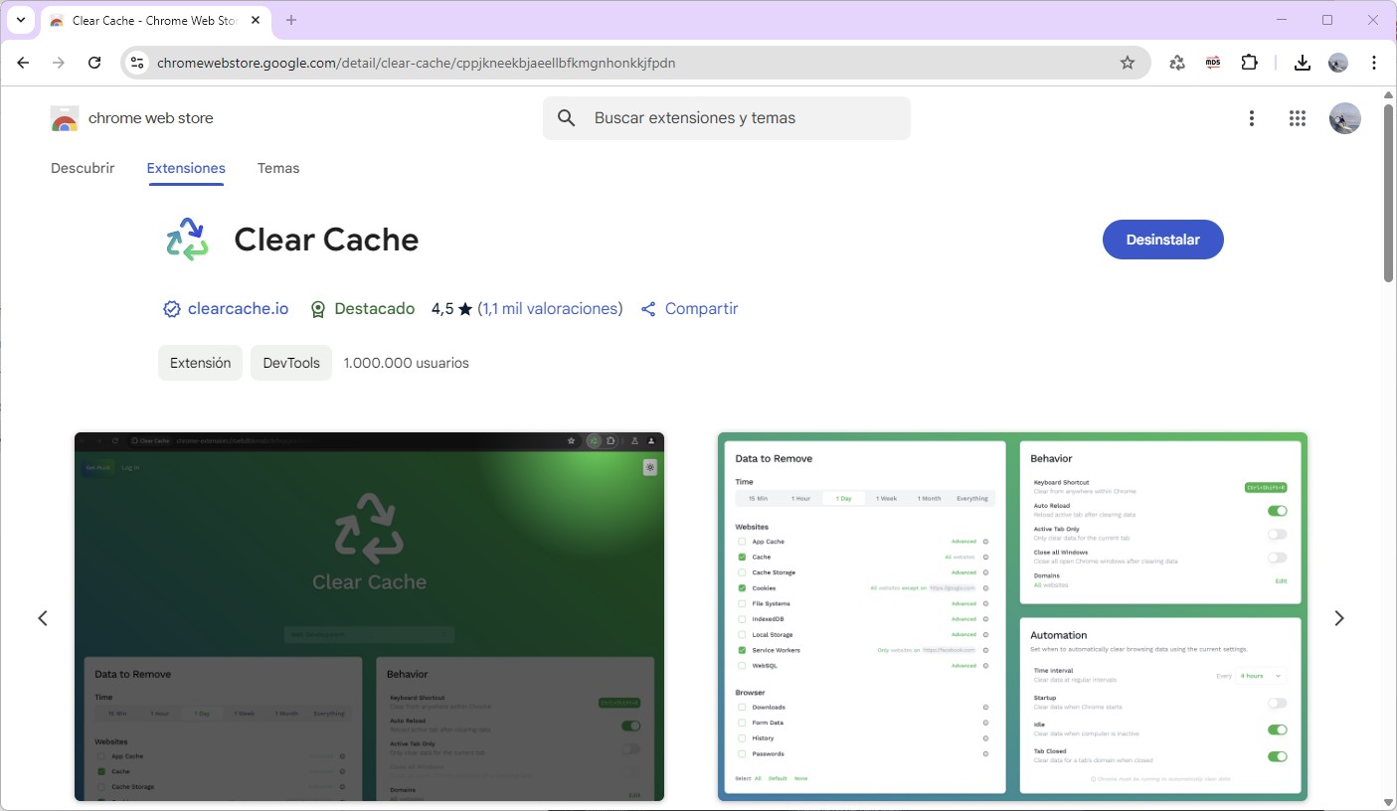Switch to the Descubrir tab
This screenshot has height=811, width=1397.
pos(83,168)
